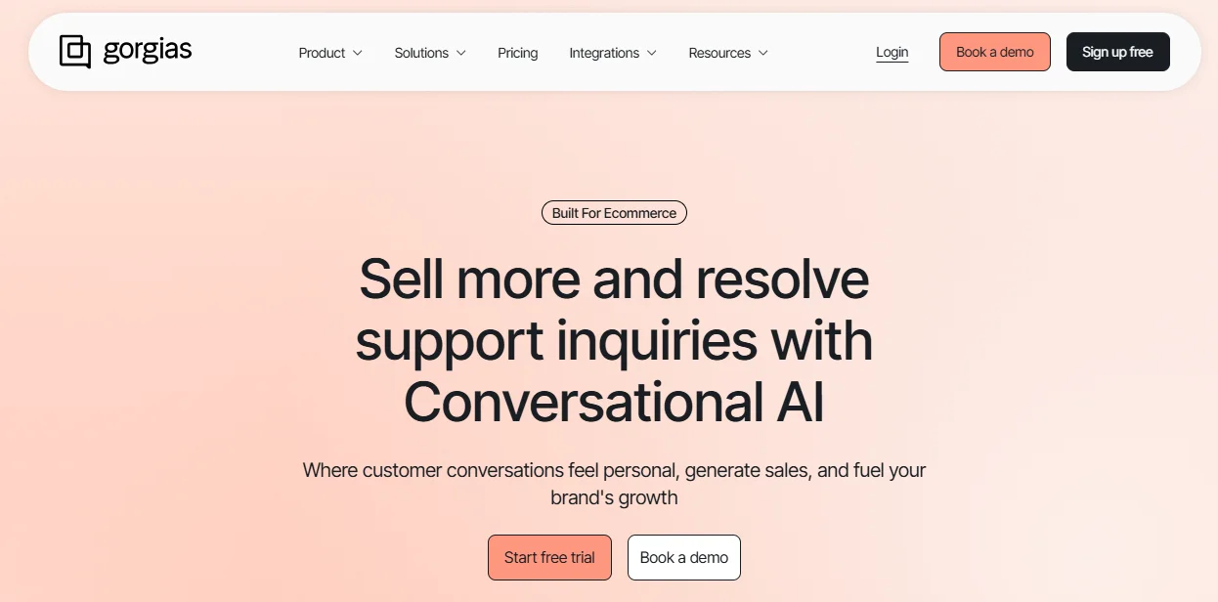Expand the Integrations chevron arrow
Image resolution: width=1218 pixels, height=602 pixels.
651,53
